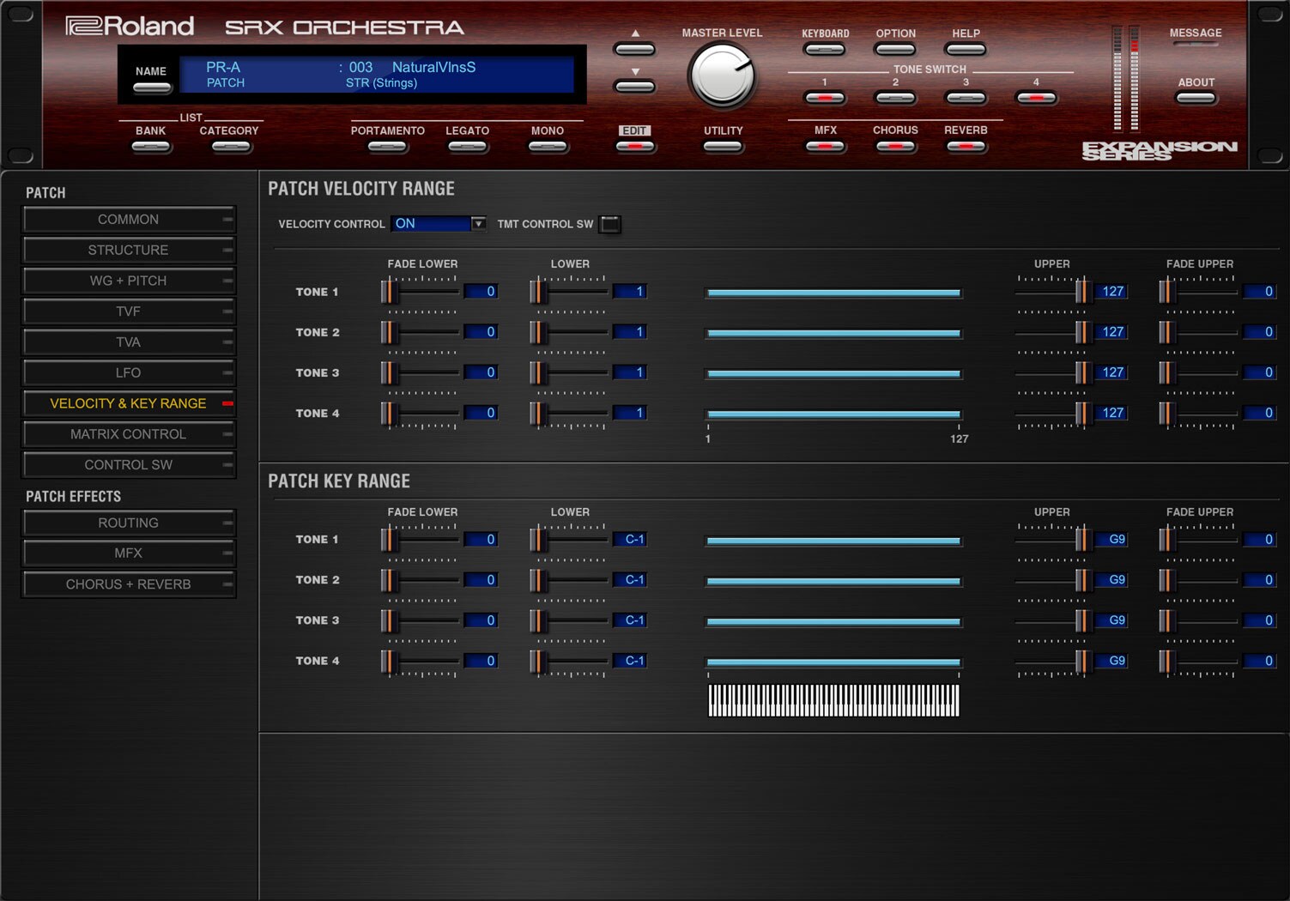Show the on-screen KEYBOARD
1290x901 pixels.
coord(825,50)
